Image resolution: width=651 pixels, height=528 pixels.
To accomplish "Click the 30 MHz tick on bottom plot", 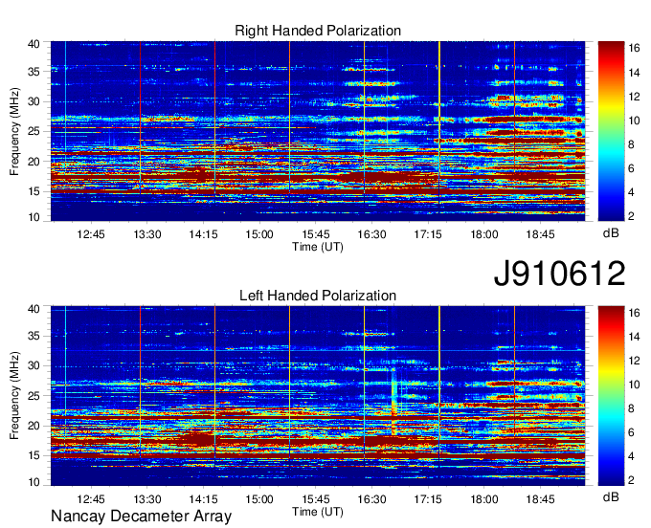I will (34, 366).
